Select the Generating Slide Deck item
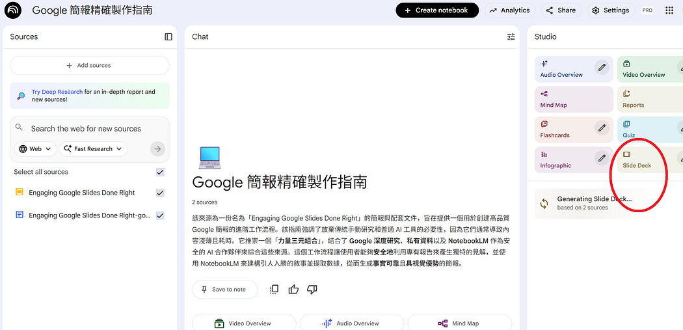683x330 pixels. pos(608,203)
